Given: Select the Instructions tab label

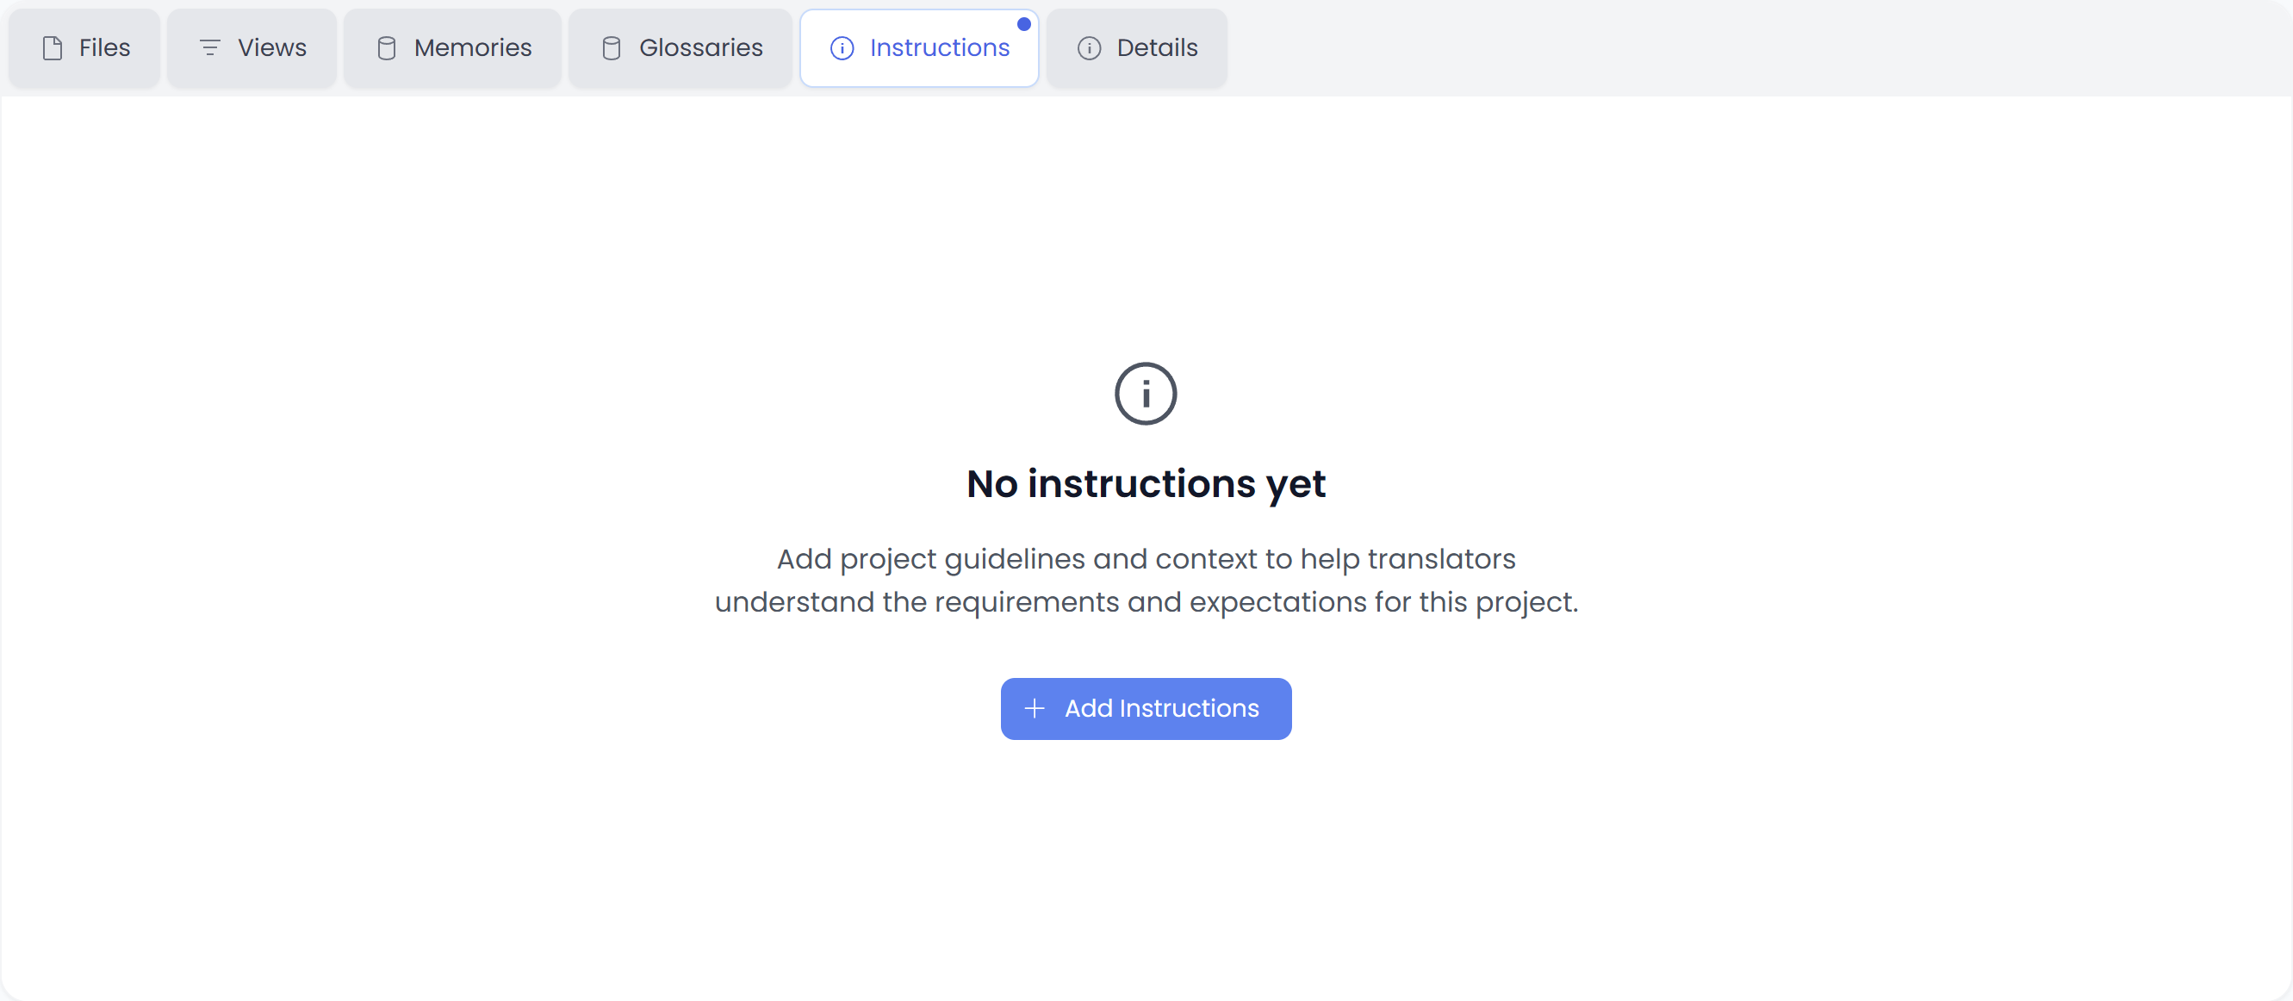Looking at the screenshot, I should point(939,48).
